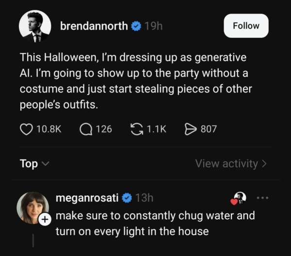Click the 19h timestamp on the post

pyautogui.click(x=153, y=26)
